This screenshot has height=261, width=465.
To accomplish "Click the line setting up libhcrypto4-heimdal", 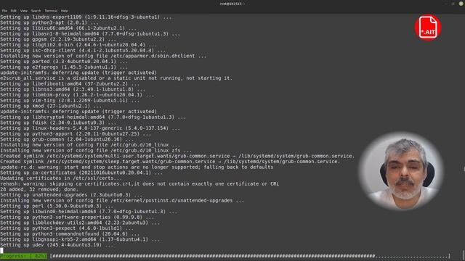I will 93,117.
